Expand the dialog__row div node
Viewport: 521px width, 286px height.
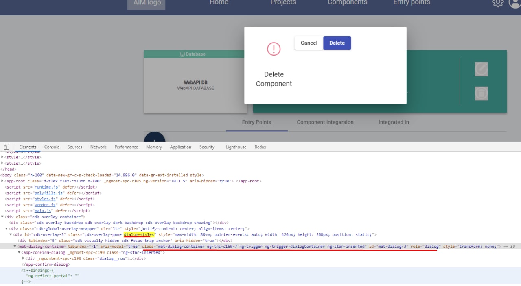[x=24, y=258]
